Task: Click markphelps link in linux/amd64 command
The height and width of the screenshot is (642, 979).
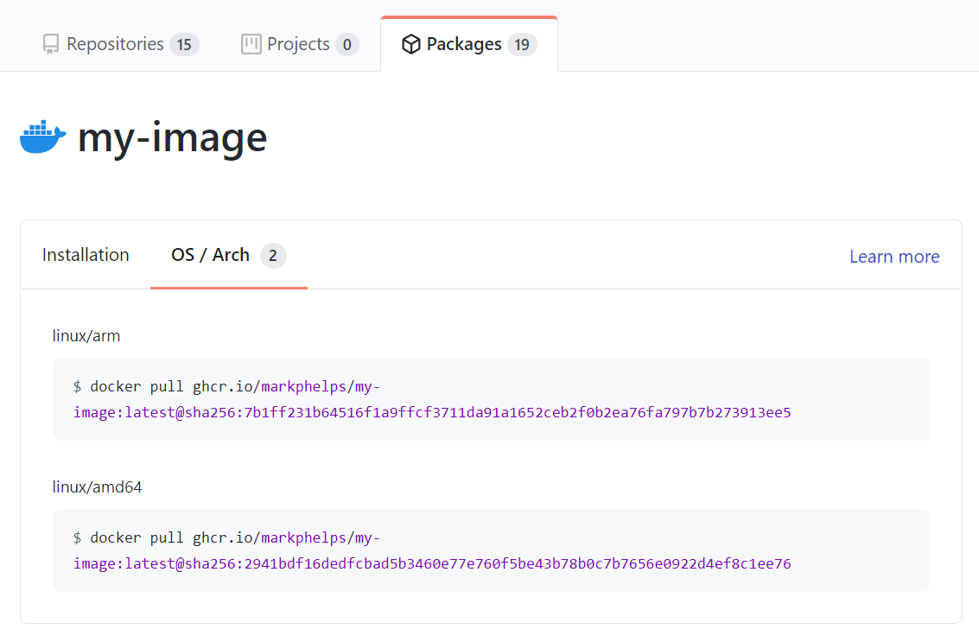Action: (303, 537)
